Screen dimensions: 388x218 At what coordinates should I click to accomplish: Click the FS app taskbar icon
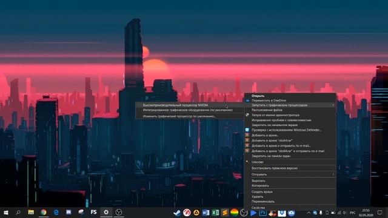click(93, 213)
